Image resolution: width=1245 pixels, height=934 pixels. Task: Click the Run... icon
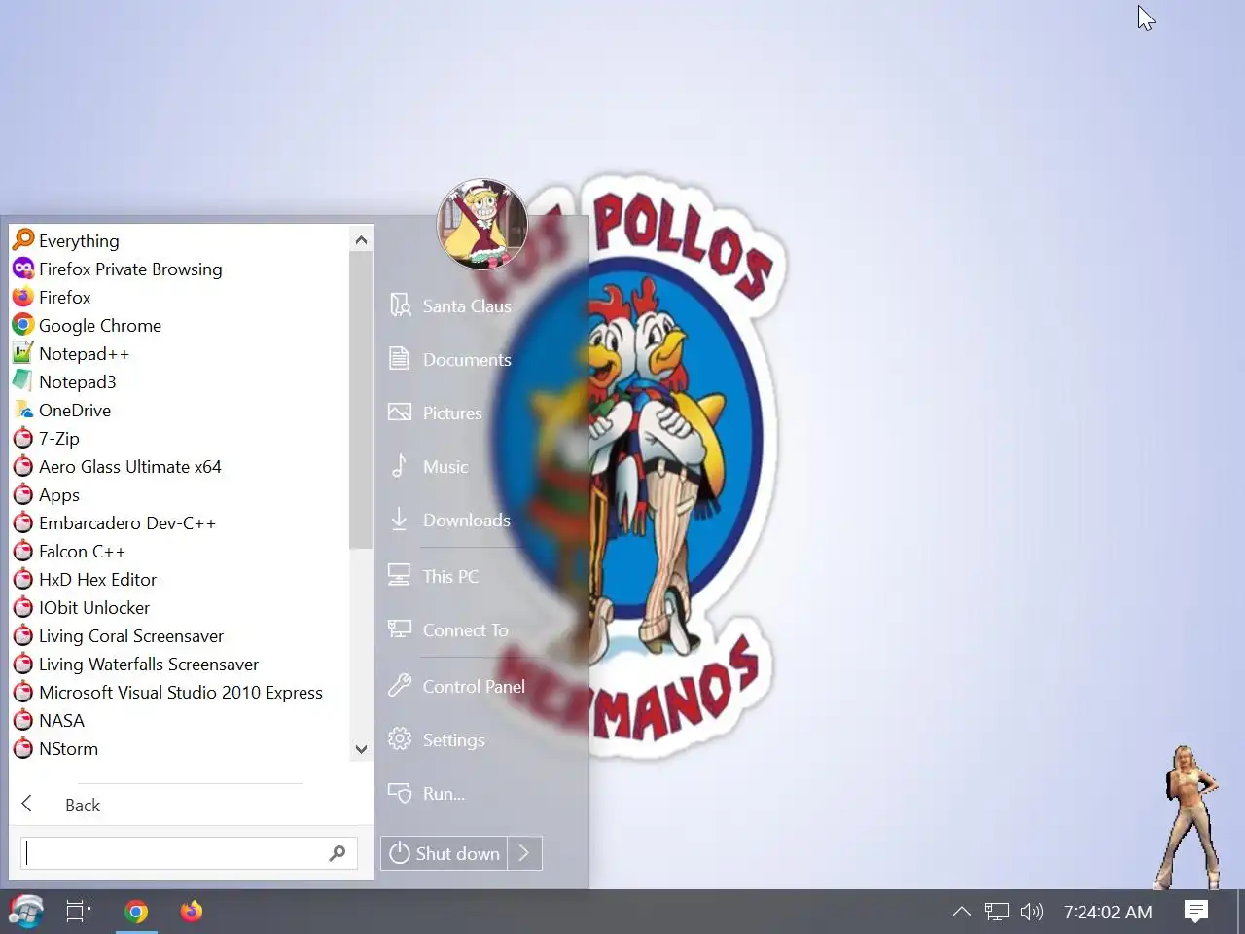click(400, 793)
